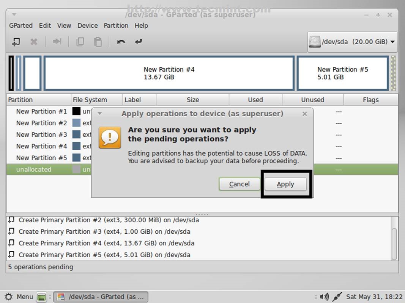Click the Apply button in the dialog
405x303 pixels.
tap(285, 184)
